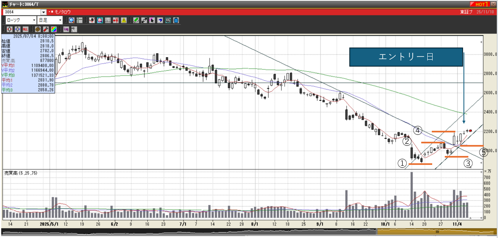This screenshot has width=498, height=238.
Task: Click the yellow warning triangle alert icon
Action: pyautogui.click(x=123, y=20)
